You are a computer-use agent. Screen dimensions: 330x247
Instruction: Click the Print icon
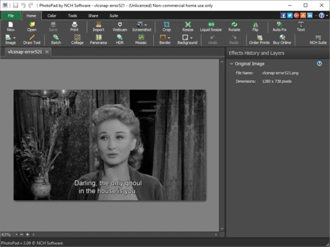pyautogui.click(x=74, y=27)
